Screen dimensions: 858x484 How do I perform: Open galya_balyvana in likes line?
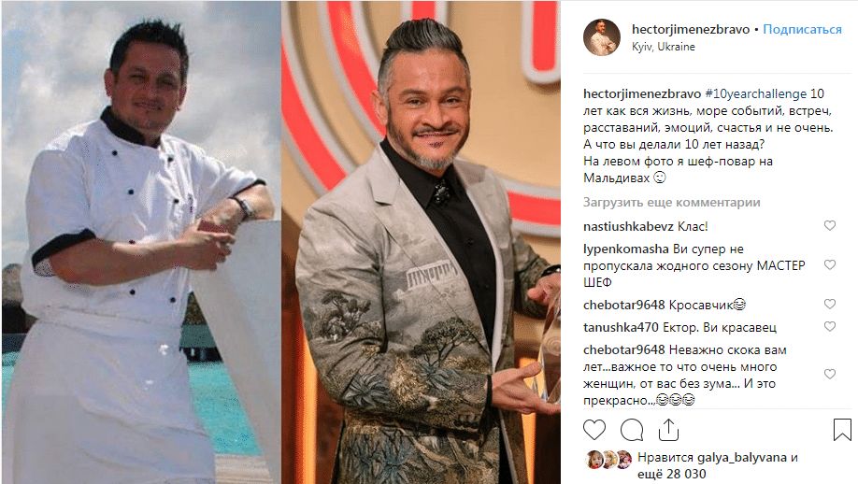pyautogui.click(x=741, y=458)
